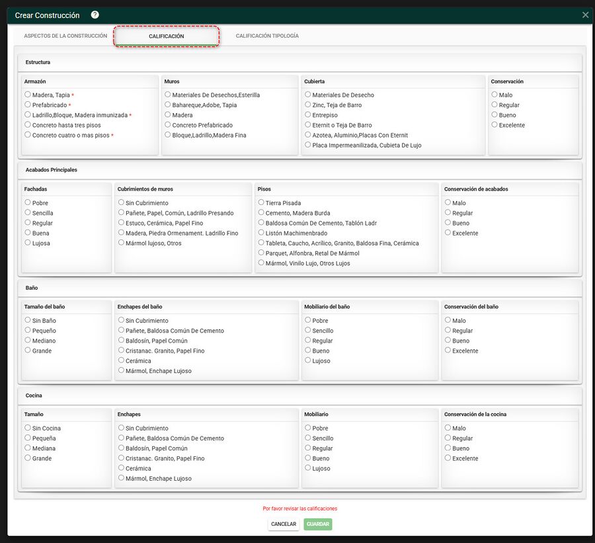Set Estructura Conservación to Excelente

(x=495, y=124)
